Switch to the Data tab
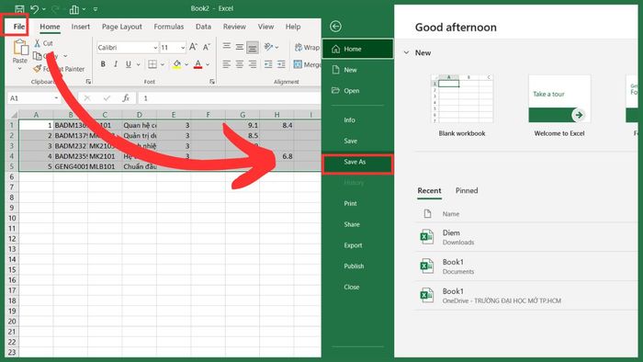The image size is (643, 362). tap(203, 27)
